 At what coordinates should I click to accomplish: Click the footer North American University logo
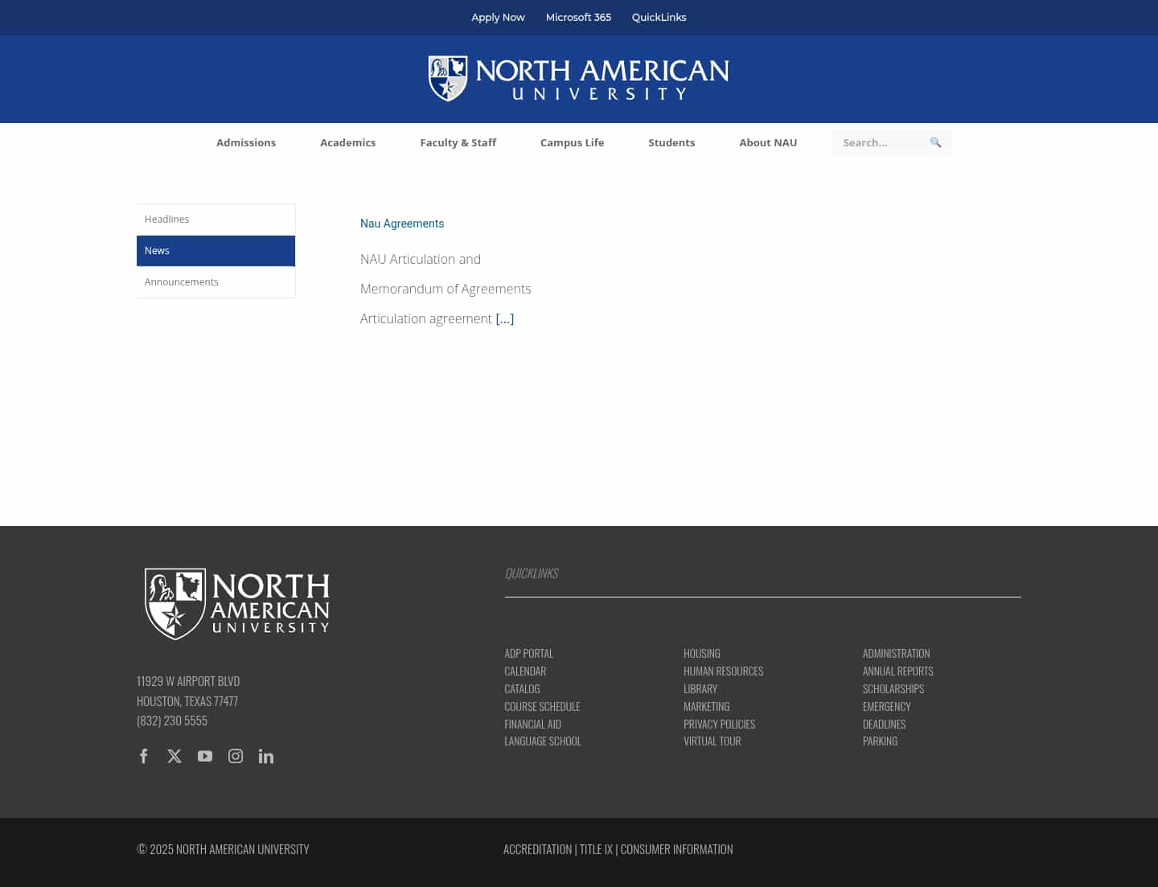pos(237,604)
